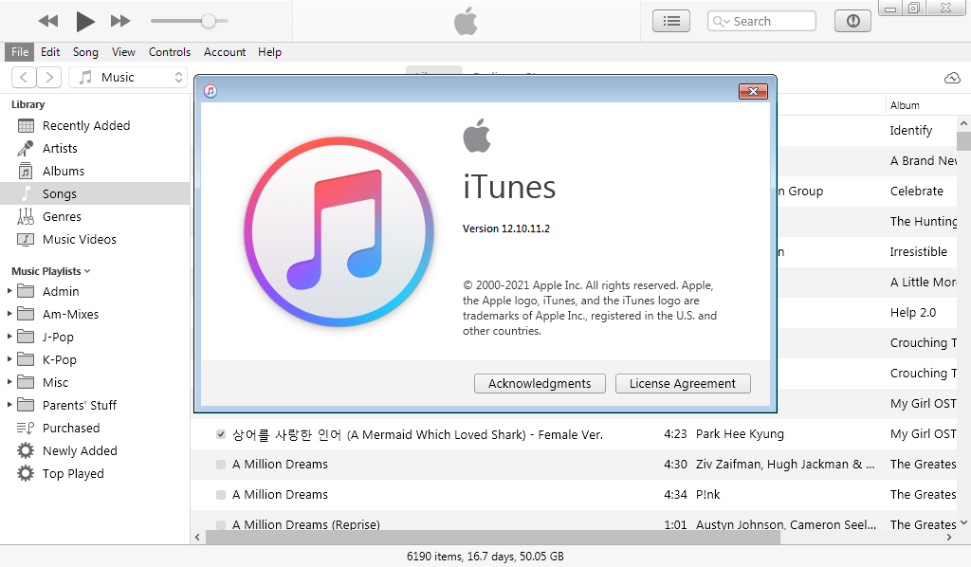
Task: Expand the K-Pop playlist folder
Action: (9, 359)
